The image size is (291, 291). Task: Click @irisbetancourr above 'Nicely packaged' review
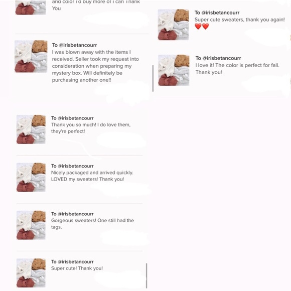76,166
